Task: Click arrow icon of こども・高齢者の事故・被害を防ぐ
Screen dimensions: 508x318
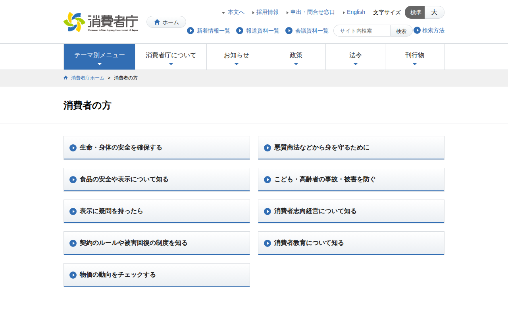Action: [267, 180]
